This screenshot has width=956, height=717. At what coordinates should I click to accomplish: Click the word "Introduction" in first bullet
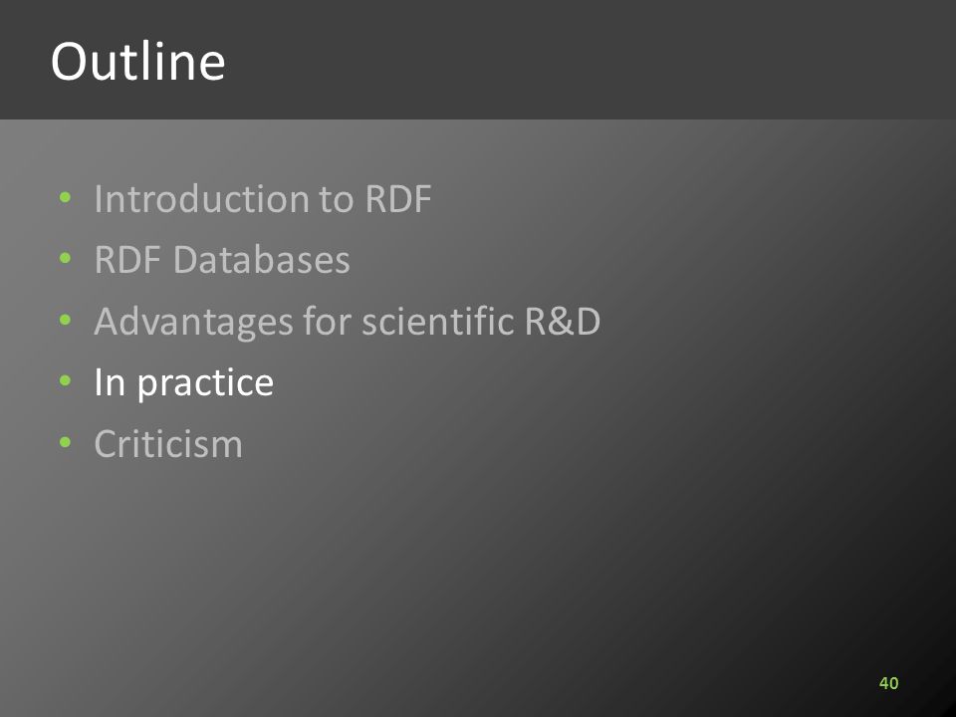click(201, 199)
